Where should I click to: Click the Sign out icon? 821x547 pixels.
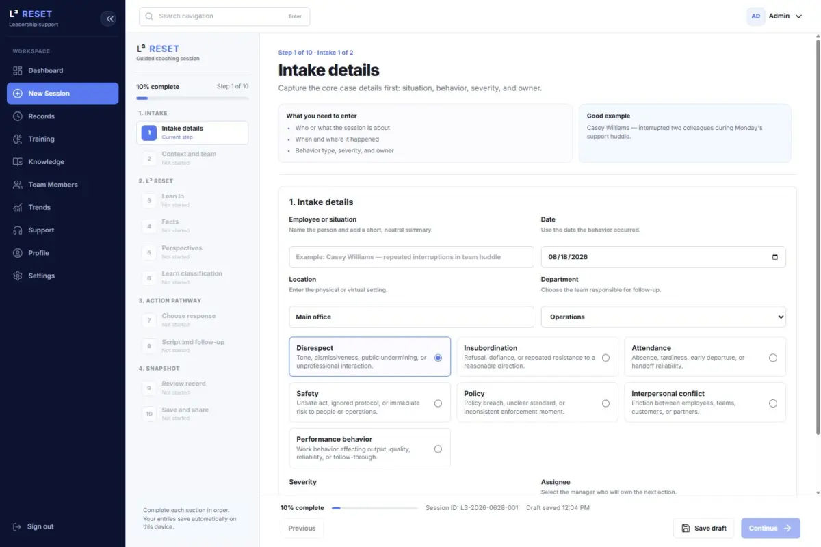pos(17,526)
